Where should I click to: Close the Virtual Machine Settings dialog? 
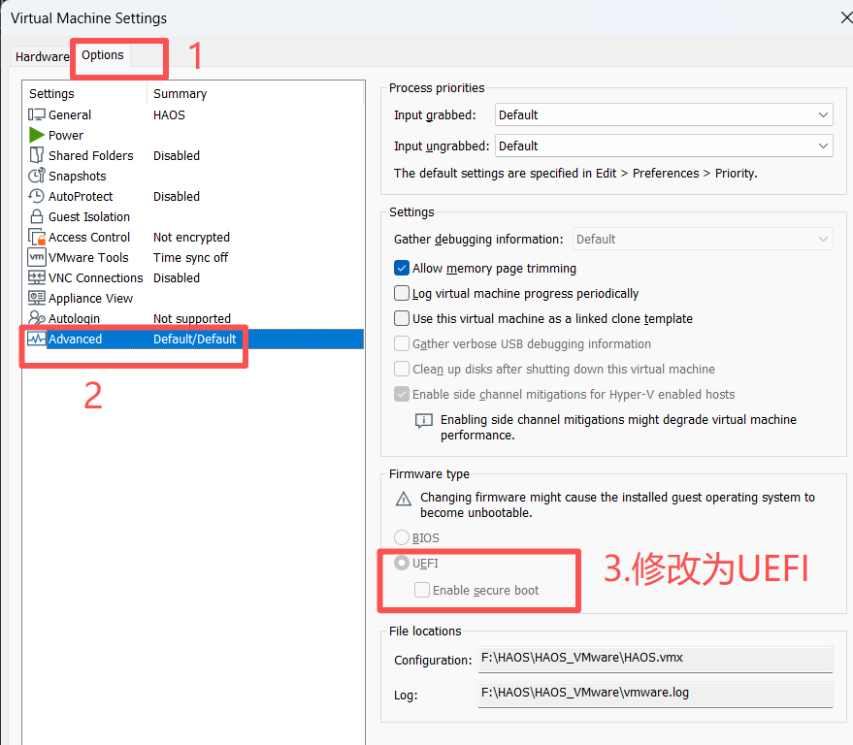845,17
